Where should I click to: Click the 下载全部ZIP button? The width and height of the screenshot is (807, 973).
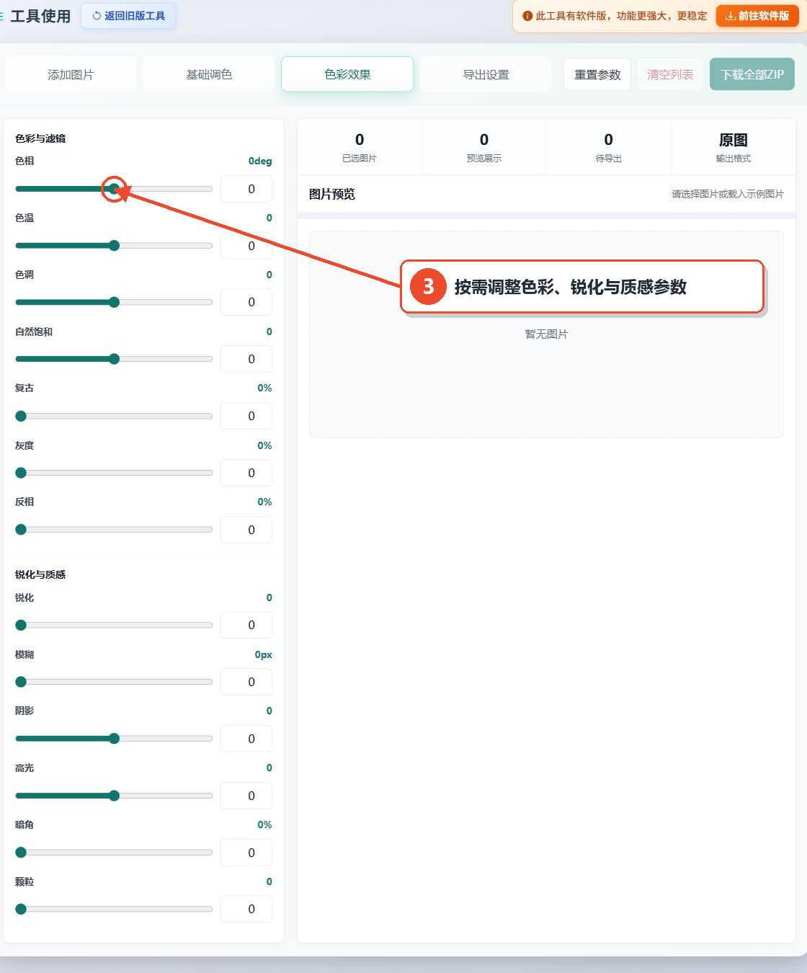(x=752, y=74)
